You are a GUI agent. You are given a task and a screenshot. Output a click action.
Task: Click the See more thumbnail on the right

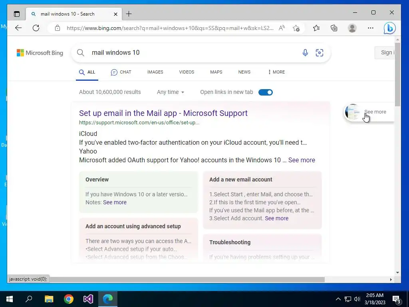pyautogui.click(x=369, y=112)
